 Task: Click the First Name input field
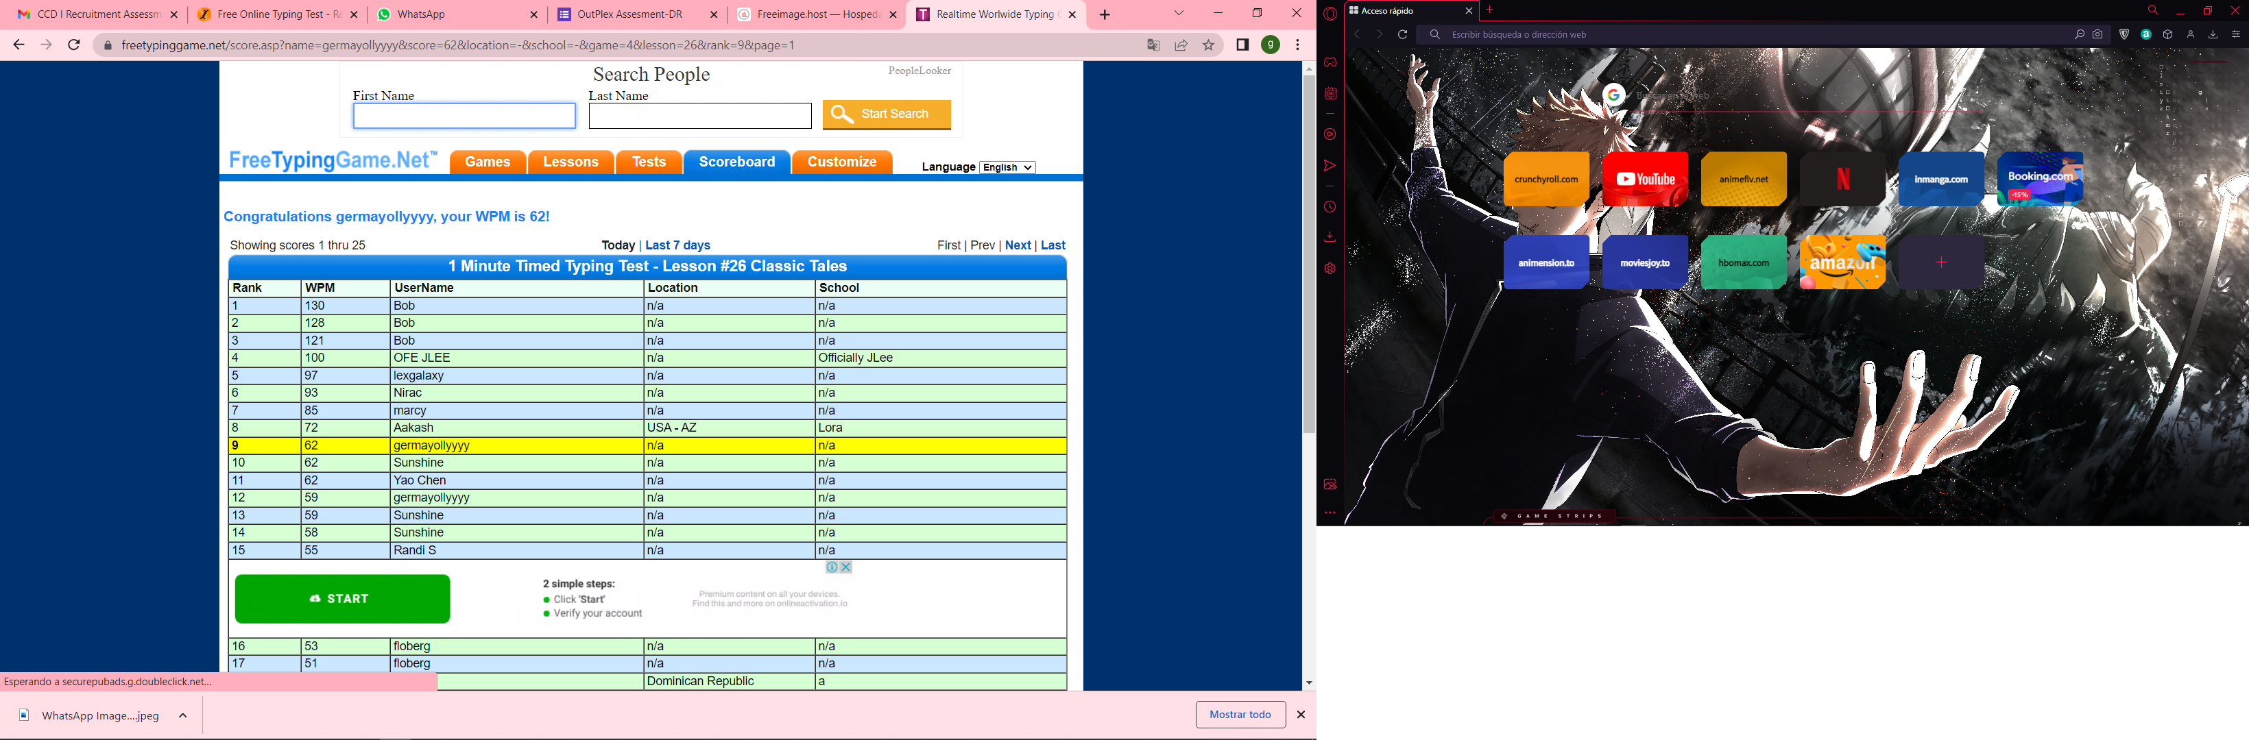tap(464, 116)
